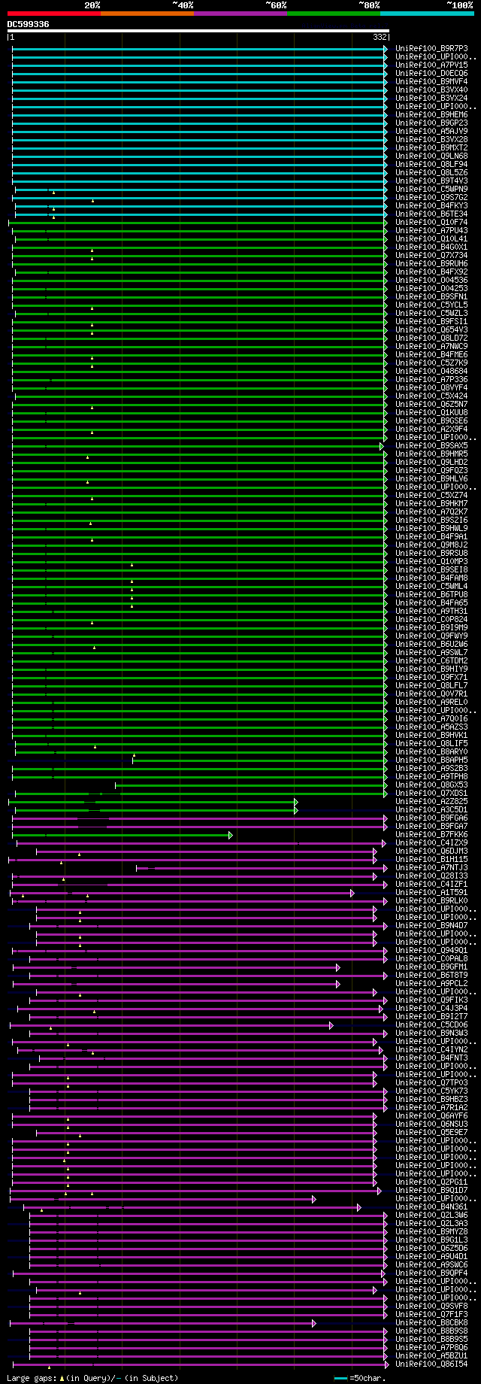Select the UniRef100_A7PU43 label
This screenshot has height=1384, width=481.
point(432,230)
